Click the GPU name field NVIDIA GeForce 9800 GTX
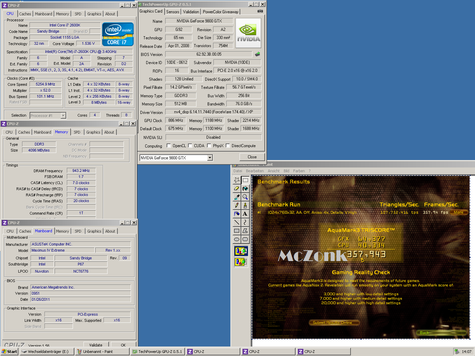 [x=199, y=21]
